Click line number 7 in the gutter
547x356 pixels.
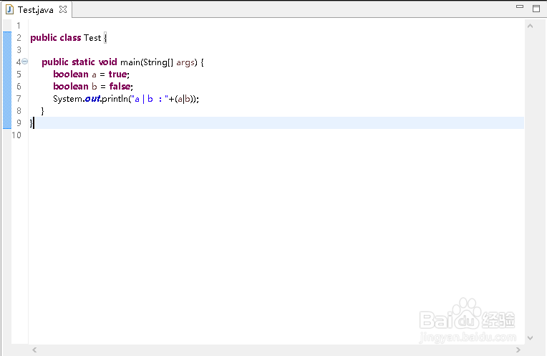click(x=19, y=99)
